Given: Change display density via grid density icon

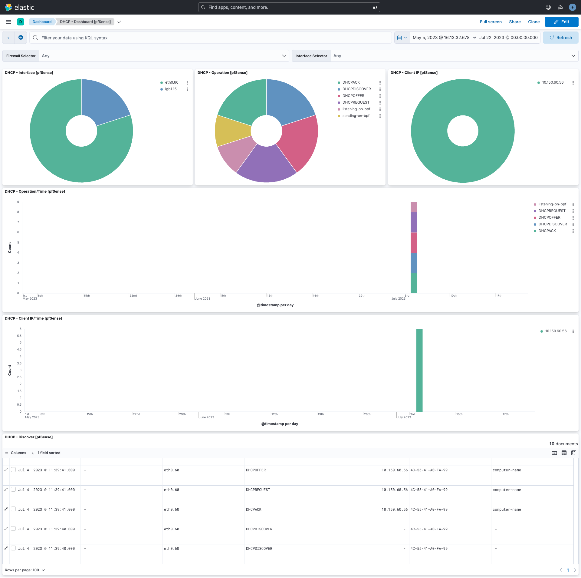Looking at the screenshot, I should pos(564,453).
